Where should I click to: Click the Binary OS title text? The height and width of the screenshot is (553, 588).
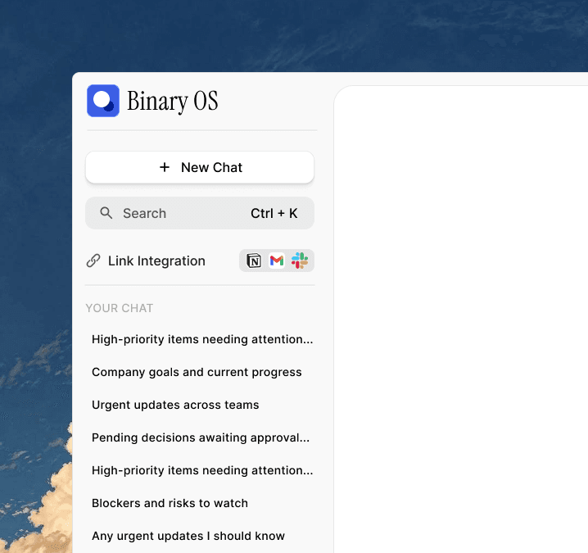pyautogui.click(x=173, y=101)
